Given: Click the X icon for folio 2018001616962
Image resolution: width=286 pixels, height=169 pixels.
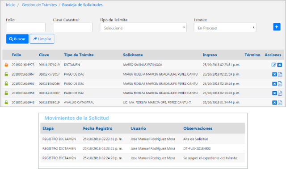Looking at the screenshot, I should tap(274, 84).
